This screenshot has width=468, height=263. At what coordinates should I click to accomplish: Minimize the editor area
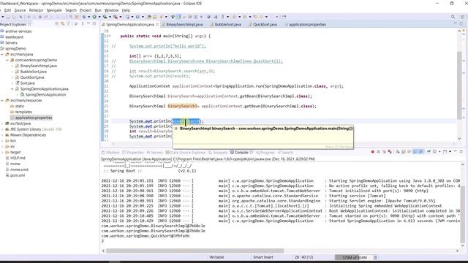click(455, 23)
